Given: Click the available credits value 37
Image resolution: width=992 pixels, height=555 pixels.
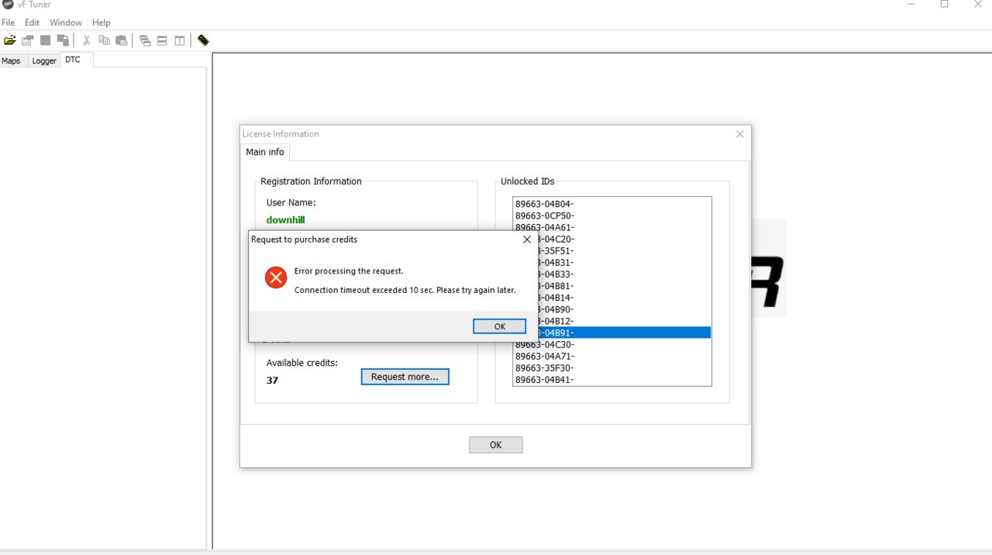Looking at the screenshot, I should pos(272,381).
